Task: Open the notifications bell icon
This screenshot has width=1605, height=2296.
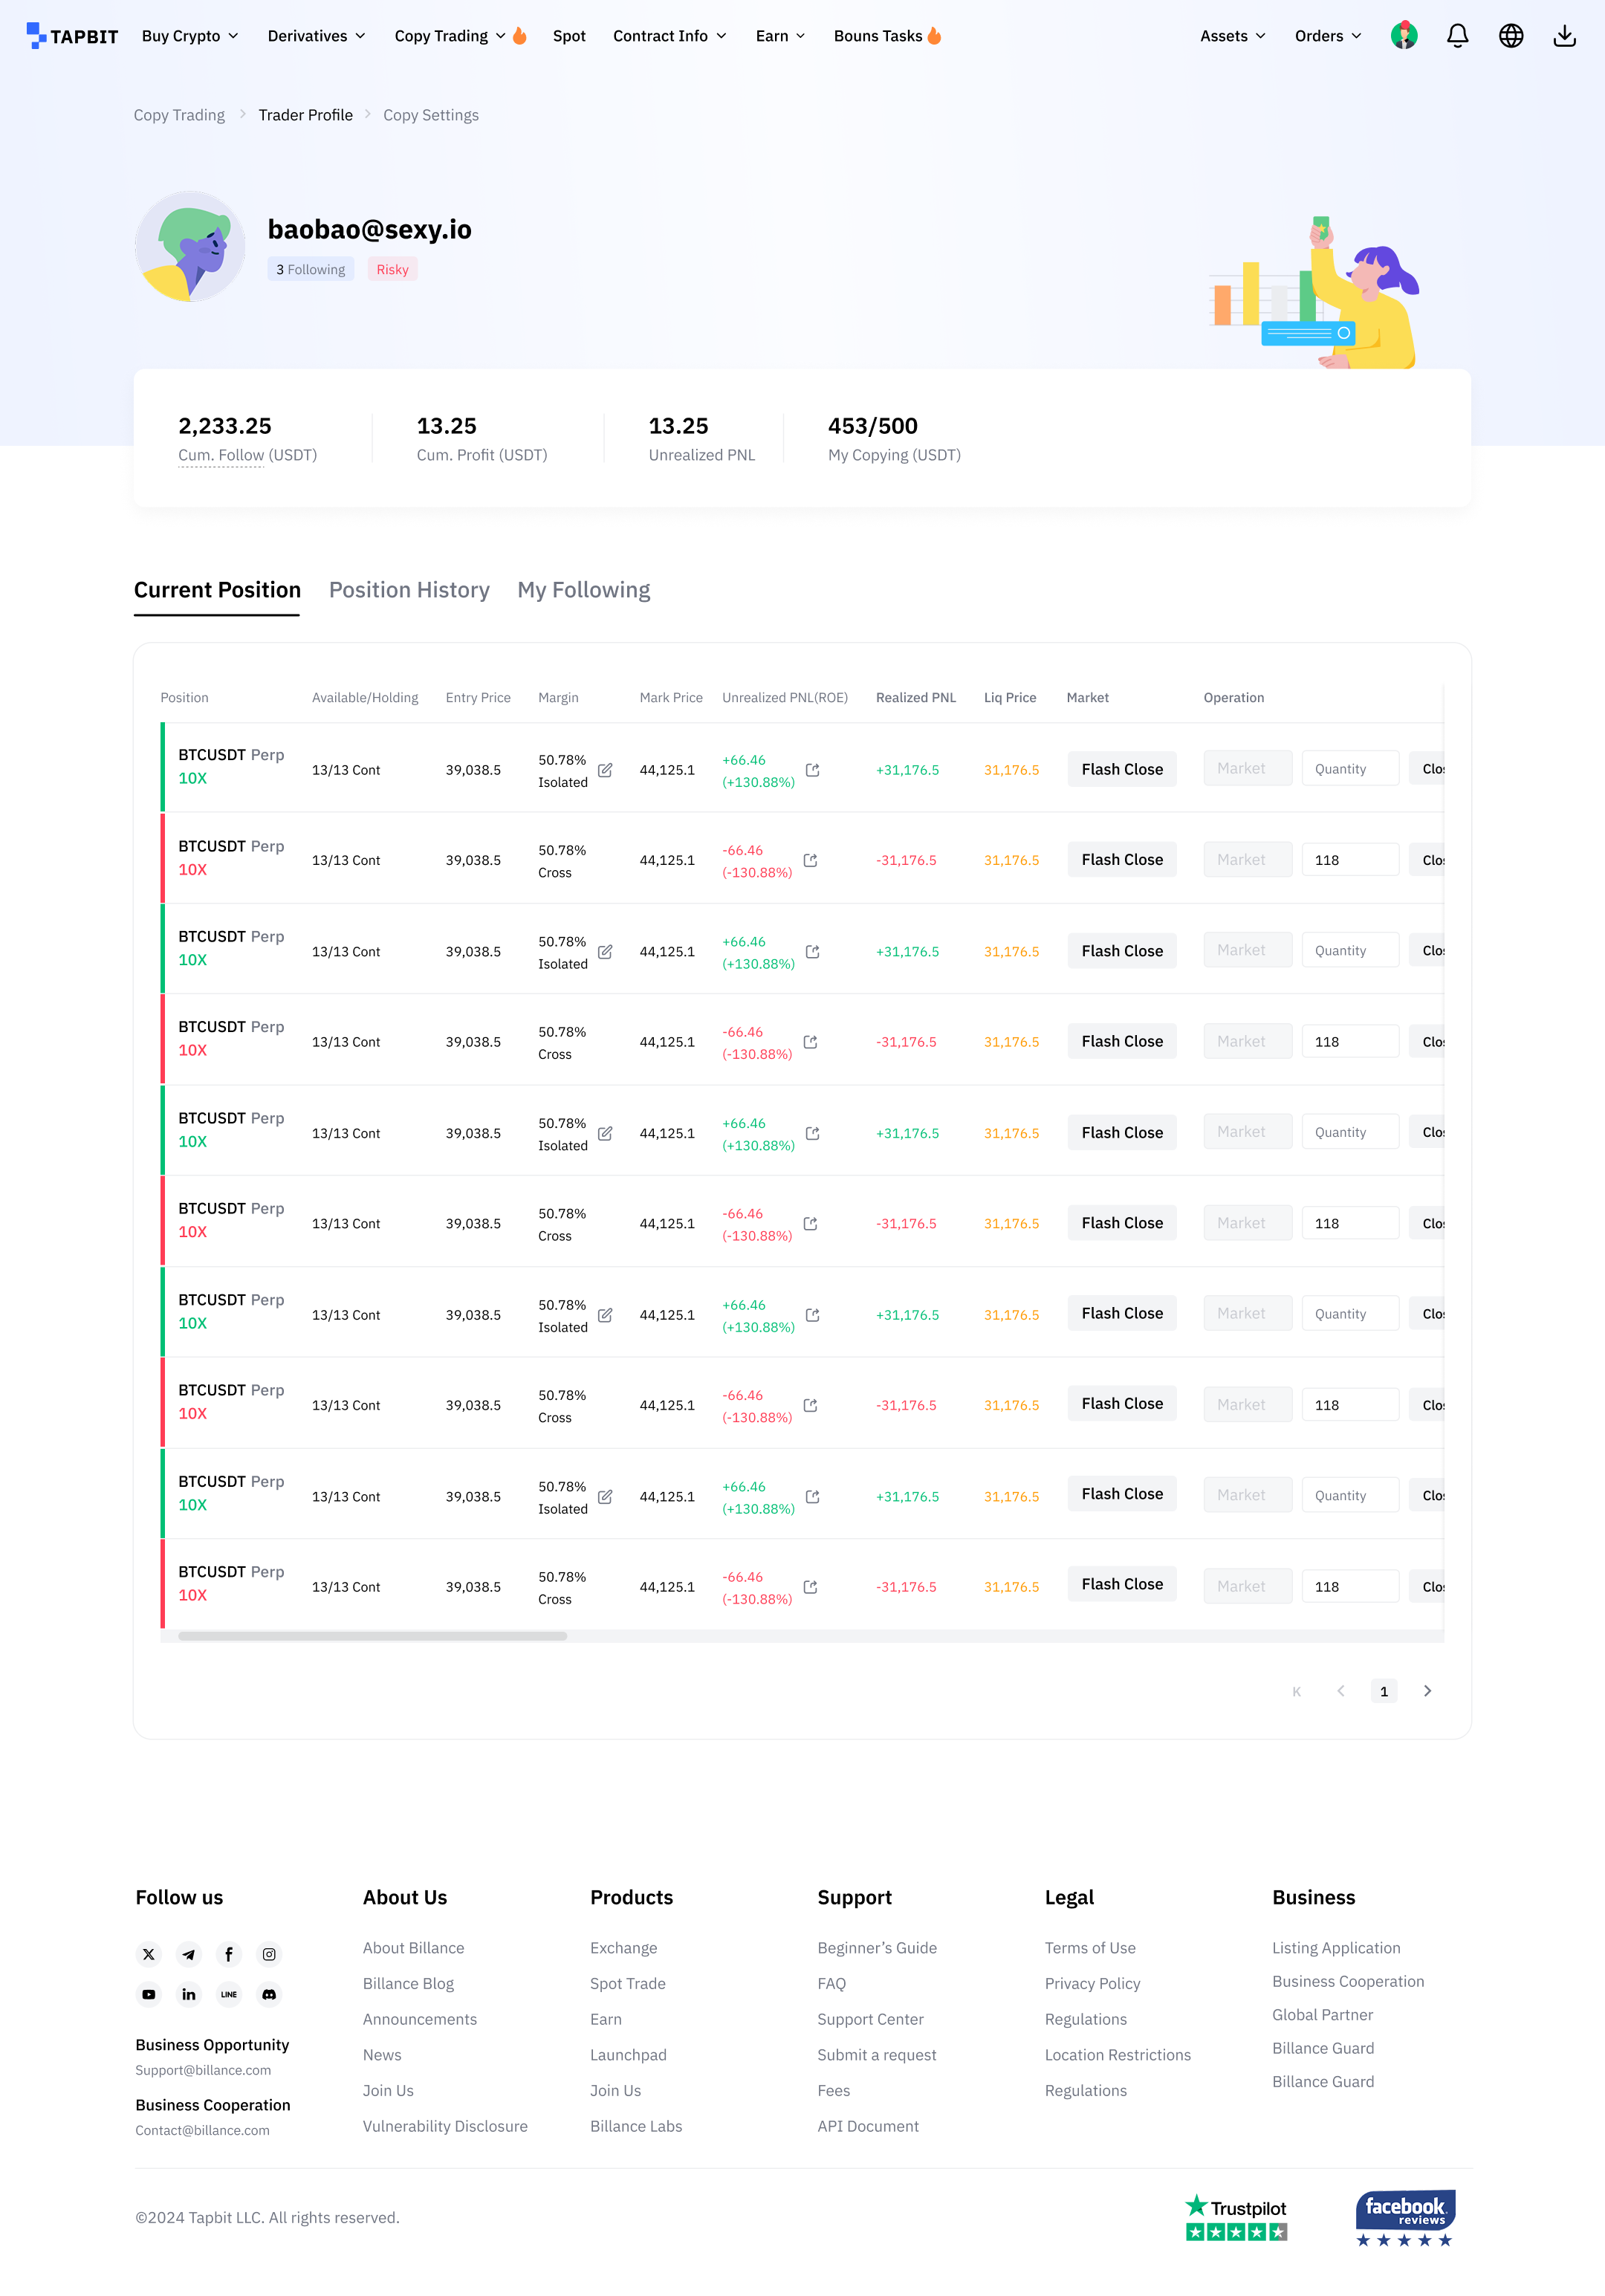Action: [x=1457, y=36]
